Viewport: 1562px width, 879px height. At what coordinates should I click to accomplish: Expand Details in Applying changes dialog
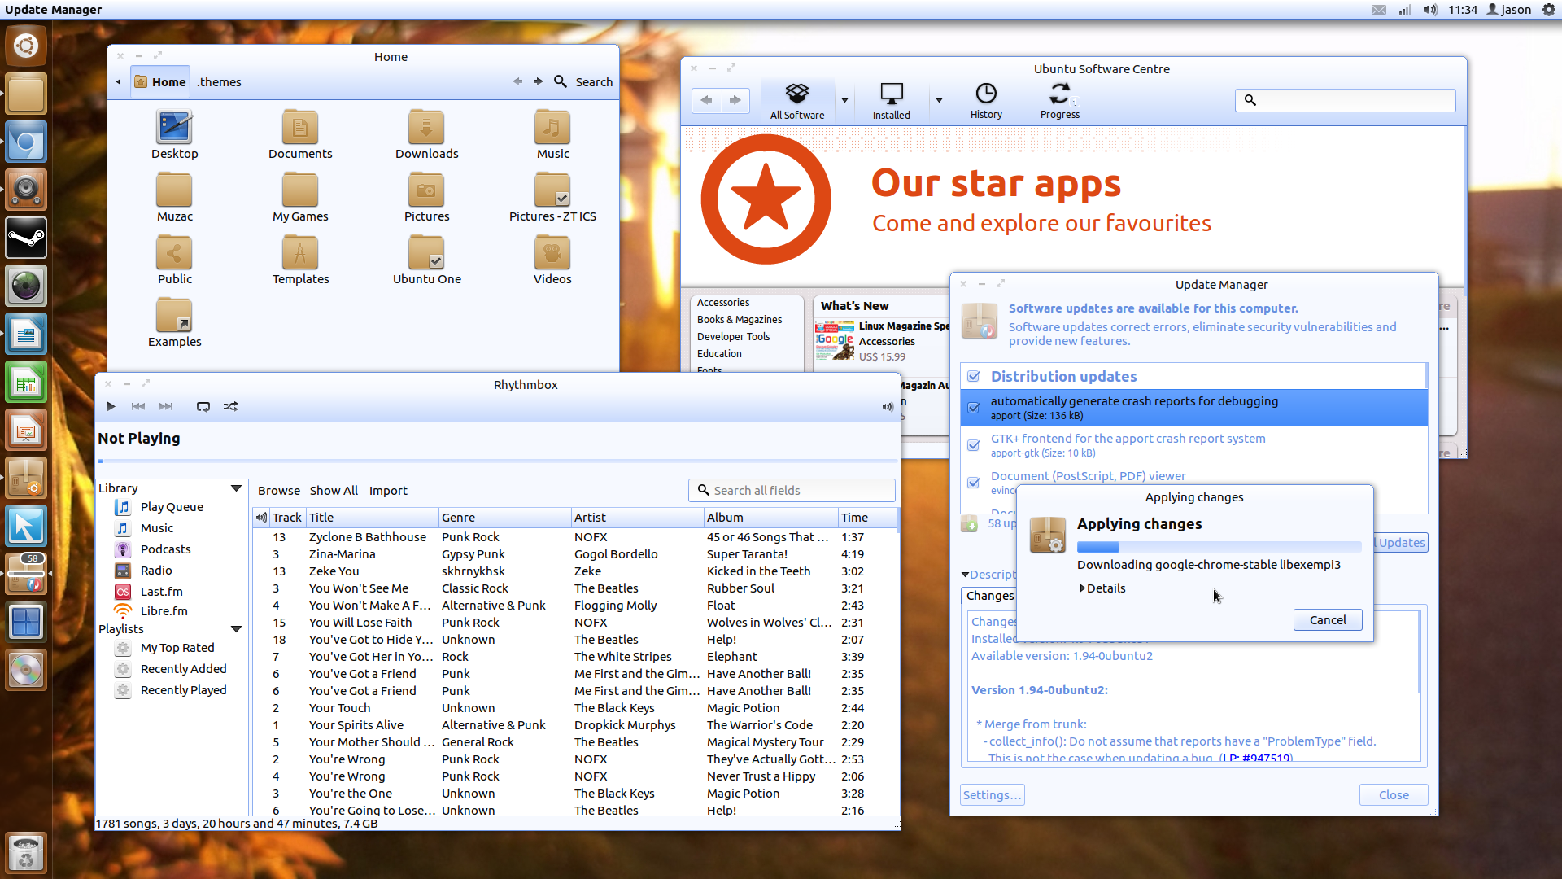point(1103,588)
